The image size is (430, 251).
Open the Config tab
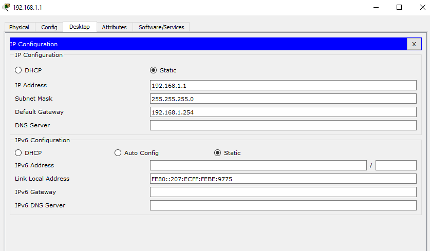click(x=49, y=27)
